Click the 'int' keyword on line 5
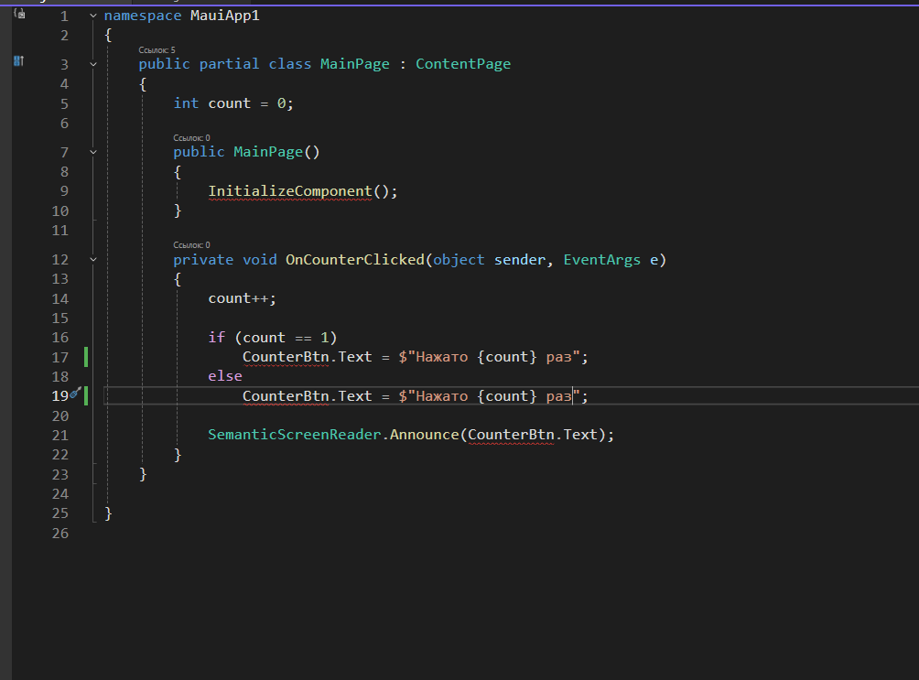The height and width of the screenshot is (680, 919). (x=186, y=103)
